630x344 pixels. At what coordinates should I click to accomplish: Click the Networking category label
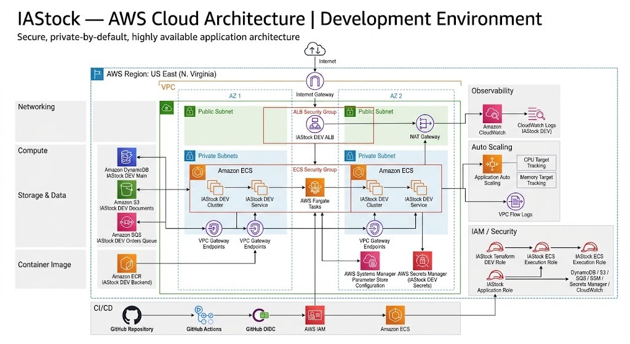36,107
